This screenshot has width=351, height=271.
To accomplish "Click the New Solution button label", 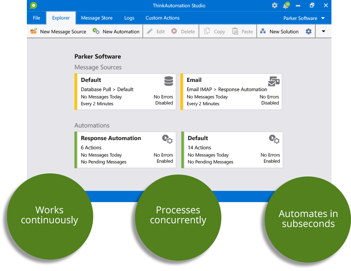I will (284, 32).
